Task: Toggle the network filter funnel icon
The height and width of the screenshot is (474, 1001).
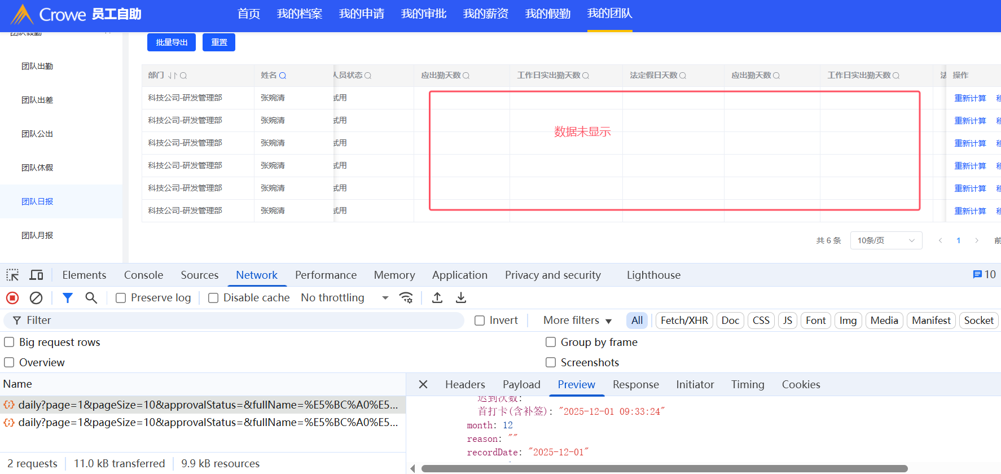Action: coord(68,298)
